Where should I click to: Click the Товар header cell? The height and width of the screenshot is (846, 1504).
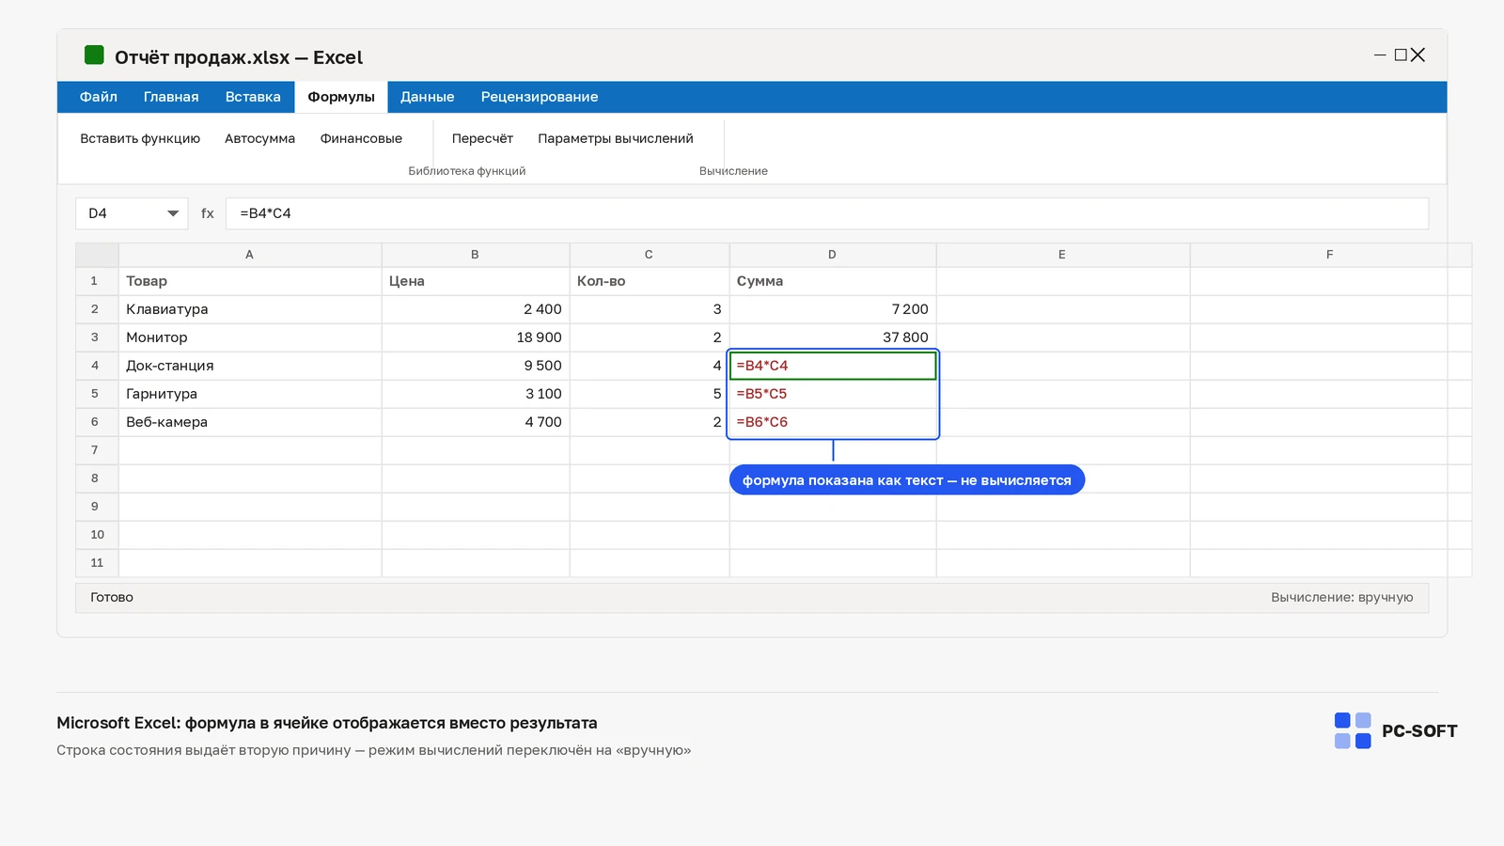pos(250,281)
